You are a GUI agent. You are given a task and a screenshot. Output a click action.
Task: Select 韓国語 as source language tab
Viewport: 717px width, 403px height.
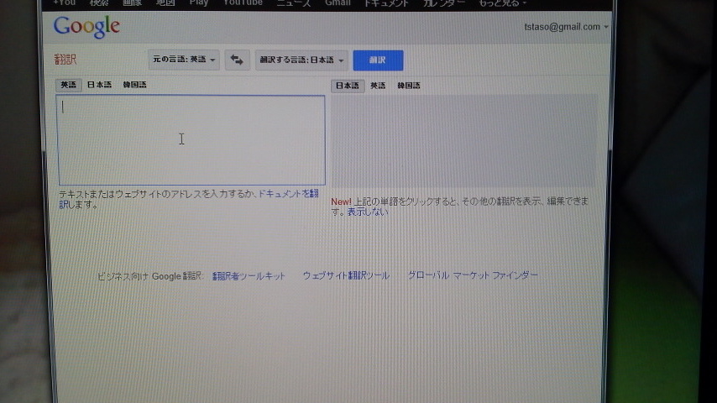(134, 85)
